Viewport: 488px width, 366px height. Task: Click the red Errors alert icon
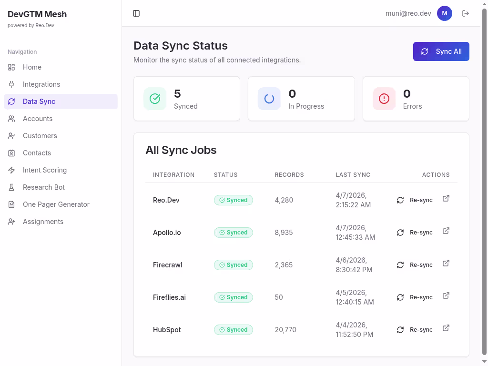(384, 99)
